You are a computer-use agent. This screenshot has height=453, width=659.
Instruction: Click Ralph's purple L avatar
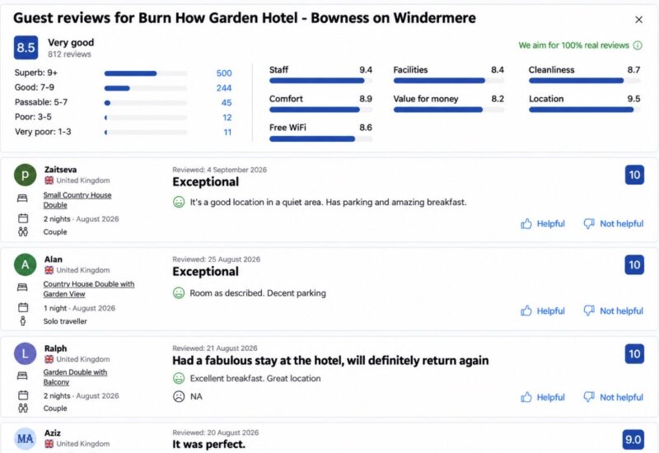click(x=26, y=354)
